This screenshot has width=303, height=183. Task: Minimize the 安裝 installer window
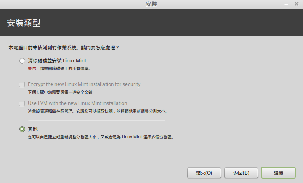(x=286, y=4)
